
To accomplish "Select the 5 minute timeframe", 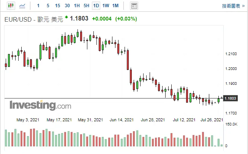I will (48, 6).
